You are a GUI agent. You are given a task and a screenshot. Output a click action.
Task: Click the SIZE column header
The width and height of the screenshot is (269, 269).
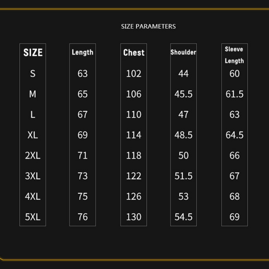coord(33,52)
